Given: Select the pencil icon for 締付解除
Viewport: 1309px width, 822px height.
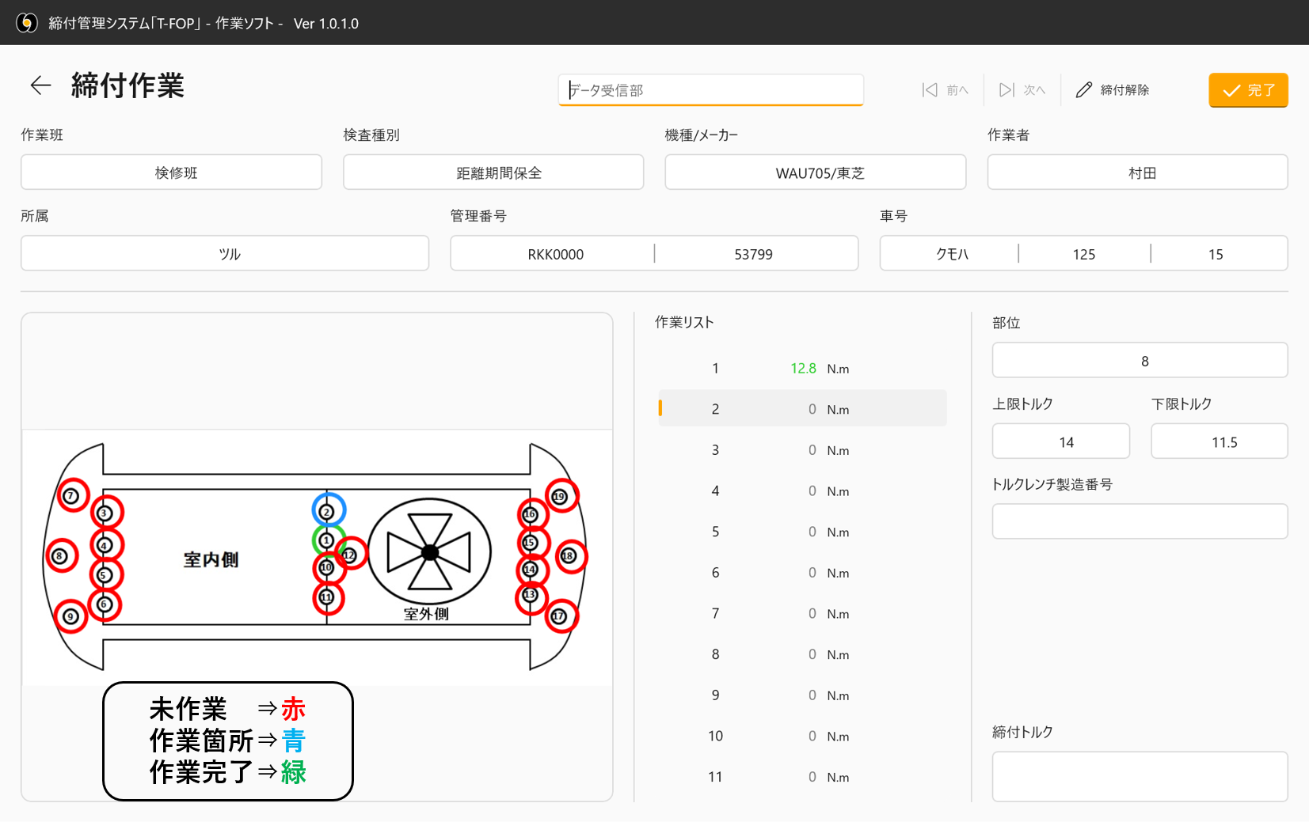Looking at the screenshot, I should [x=1083, y=89].
